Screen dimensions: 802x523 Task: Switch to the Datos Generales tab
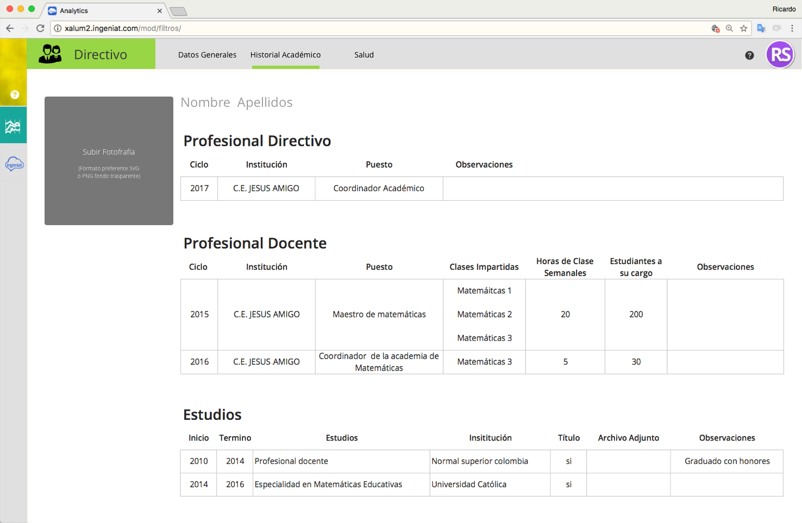207,55
